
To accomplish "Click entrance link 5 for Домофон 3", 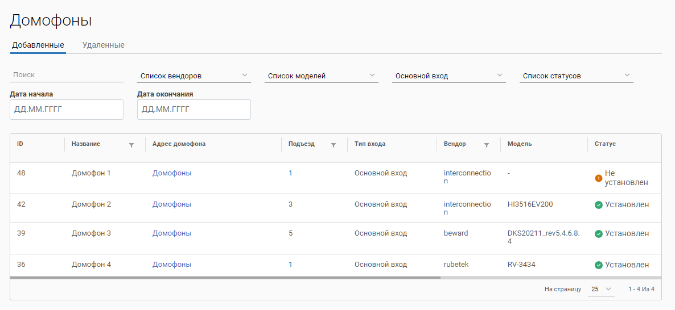I will pos(291,233).
